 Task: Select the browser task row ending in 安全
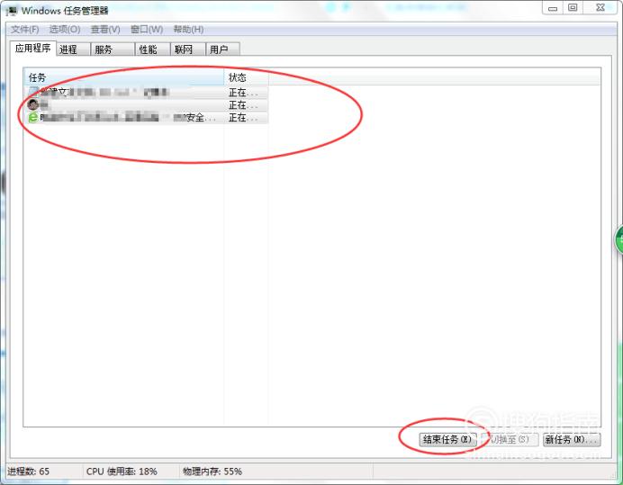147,118
